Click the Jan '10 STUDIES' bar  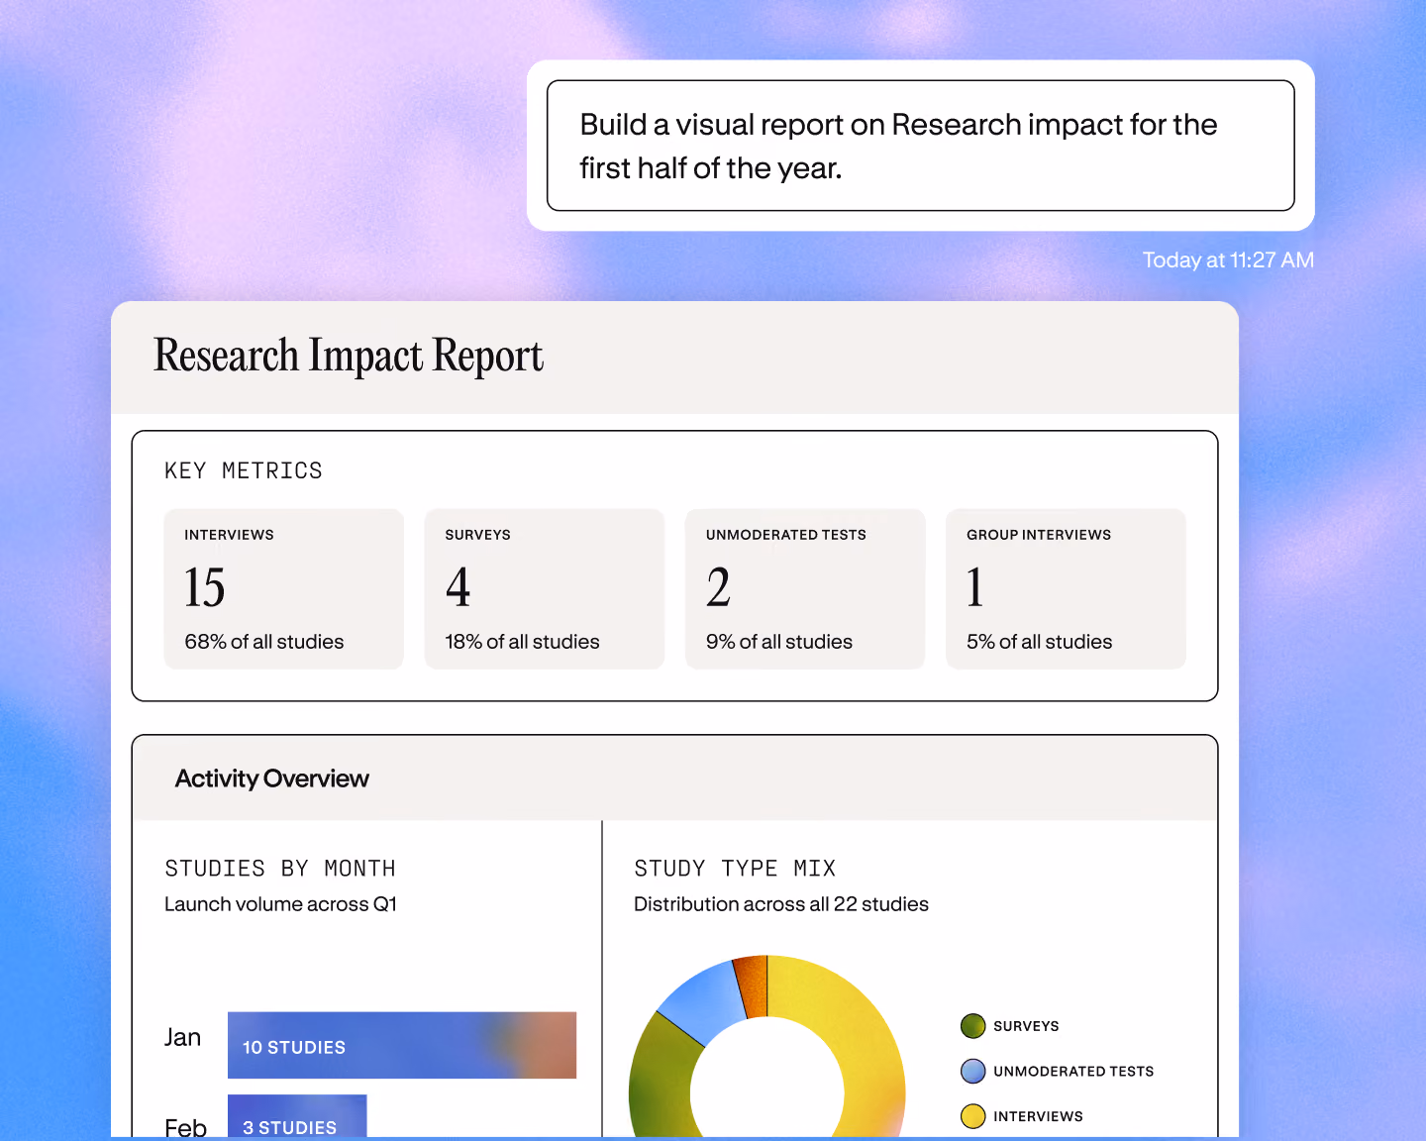tap(402, 1045)
